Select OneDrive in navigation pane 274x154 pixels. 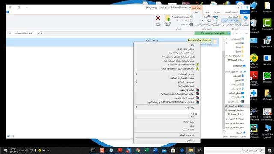pos(239,66)
